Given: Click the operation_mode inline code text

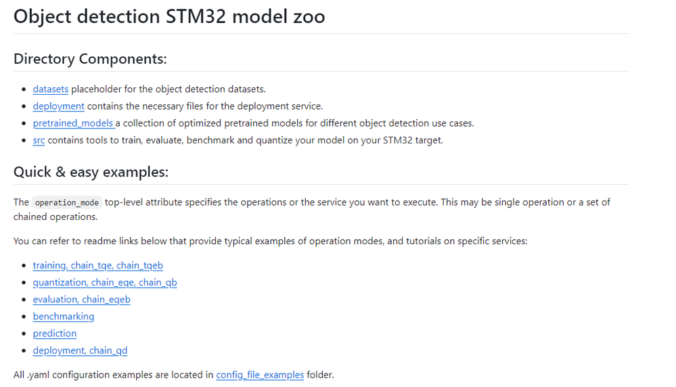Looking at the screenshot, I should point(67,202).
